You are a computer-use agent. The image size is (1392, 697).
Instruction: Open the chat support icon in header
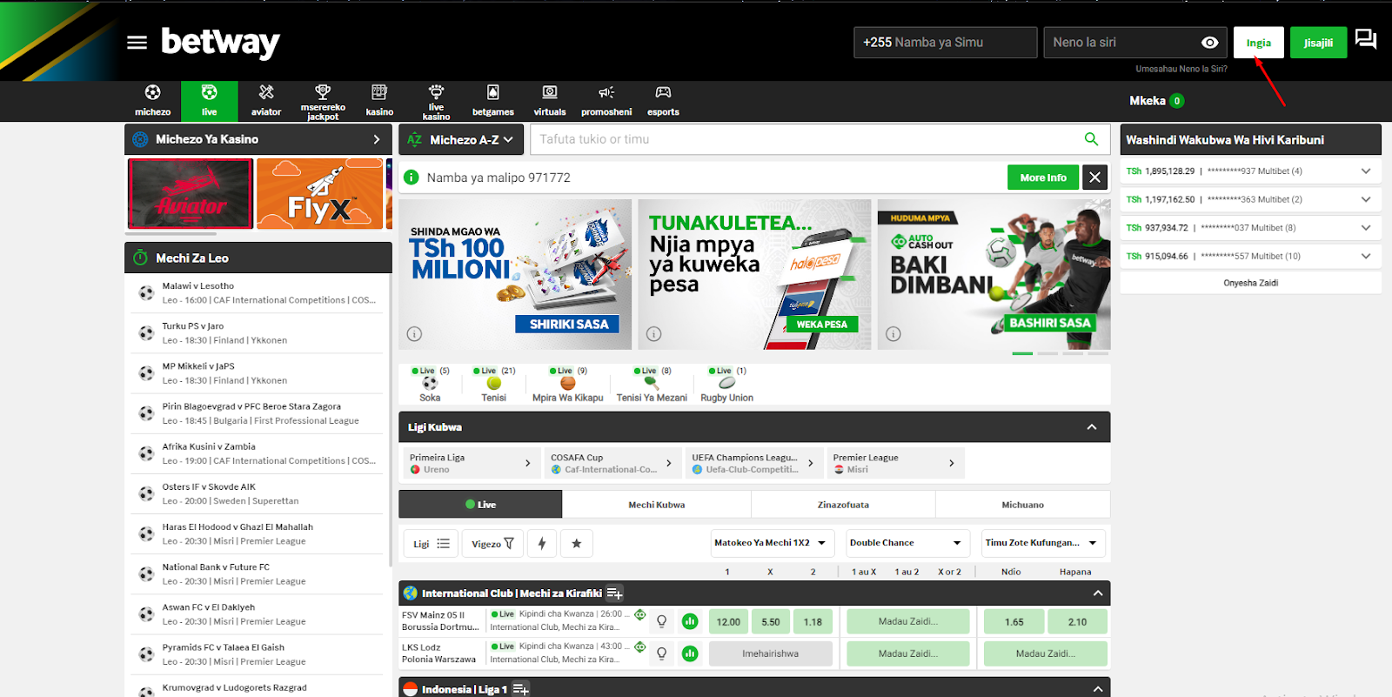point(1366,39)
